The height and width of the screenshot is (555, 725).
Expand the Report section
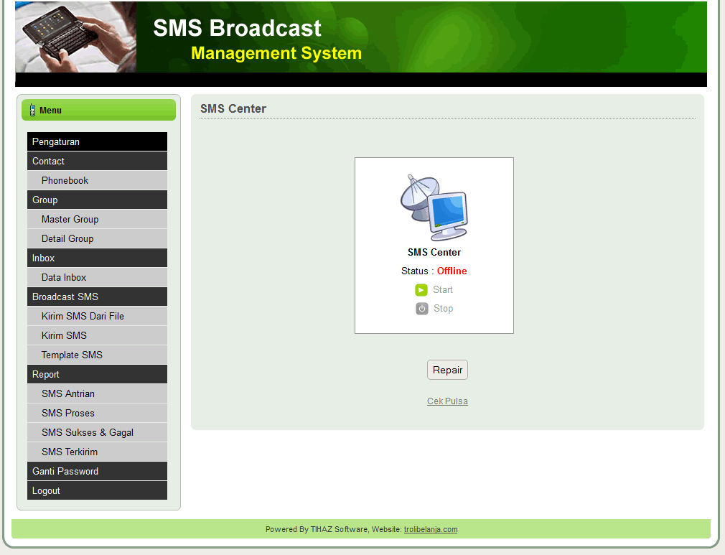(x=46, y=374)
